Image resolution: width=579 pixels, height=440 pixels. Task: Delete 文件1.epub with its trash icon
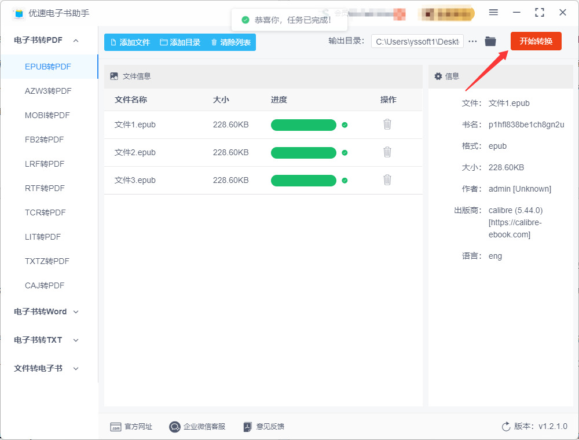point(387,124)
